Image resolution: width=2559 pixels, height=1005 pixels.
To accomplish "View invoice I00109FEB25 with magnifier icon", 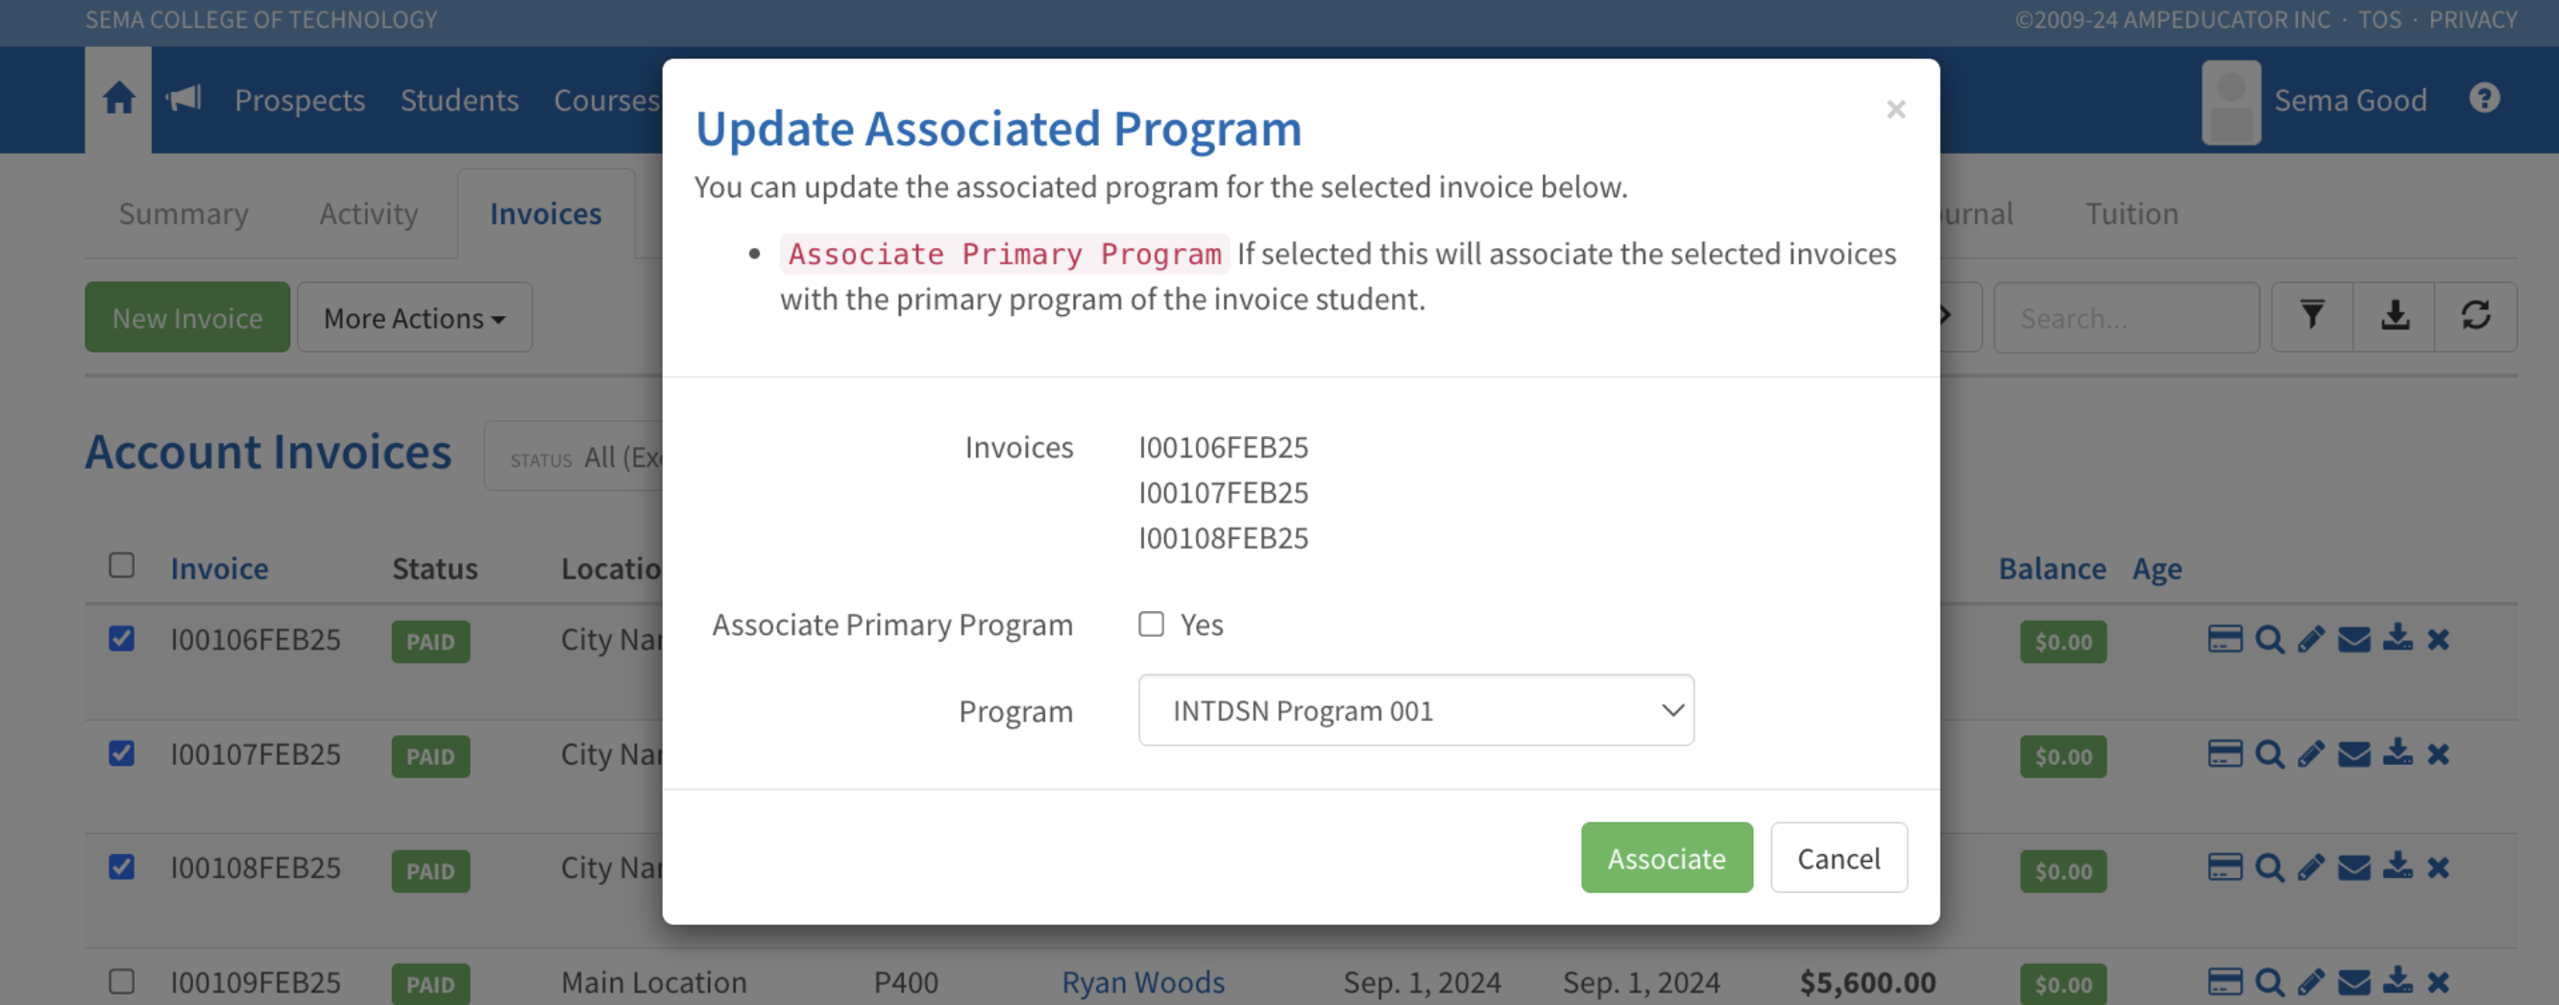I will [x=2269, y=983].
